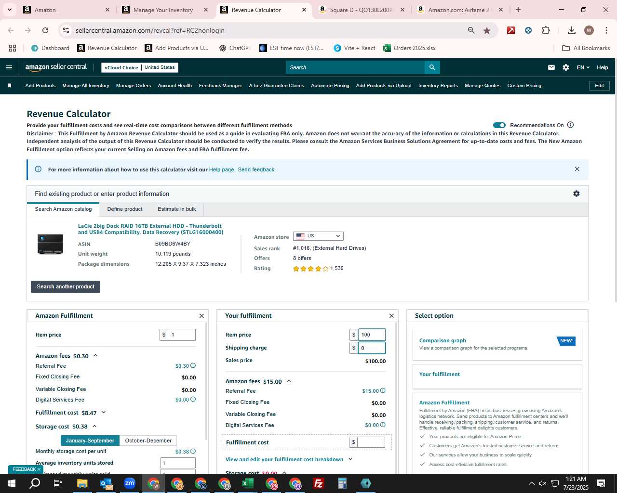Reload the page

(x=45, y=30)
